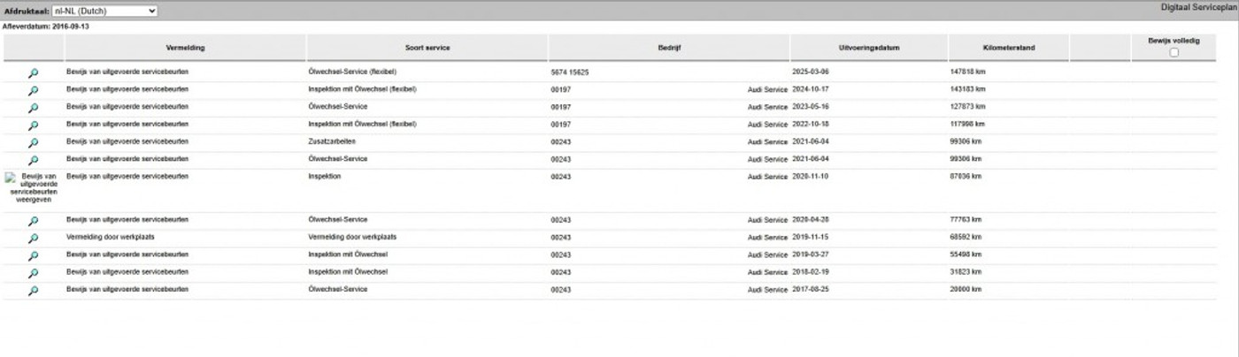Tick the Bewijs volledig checkbox

click(x=1174, y=53)
